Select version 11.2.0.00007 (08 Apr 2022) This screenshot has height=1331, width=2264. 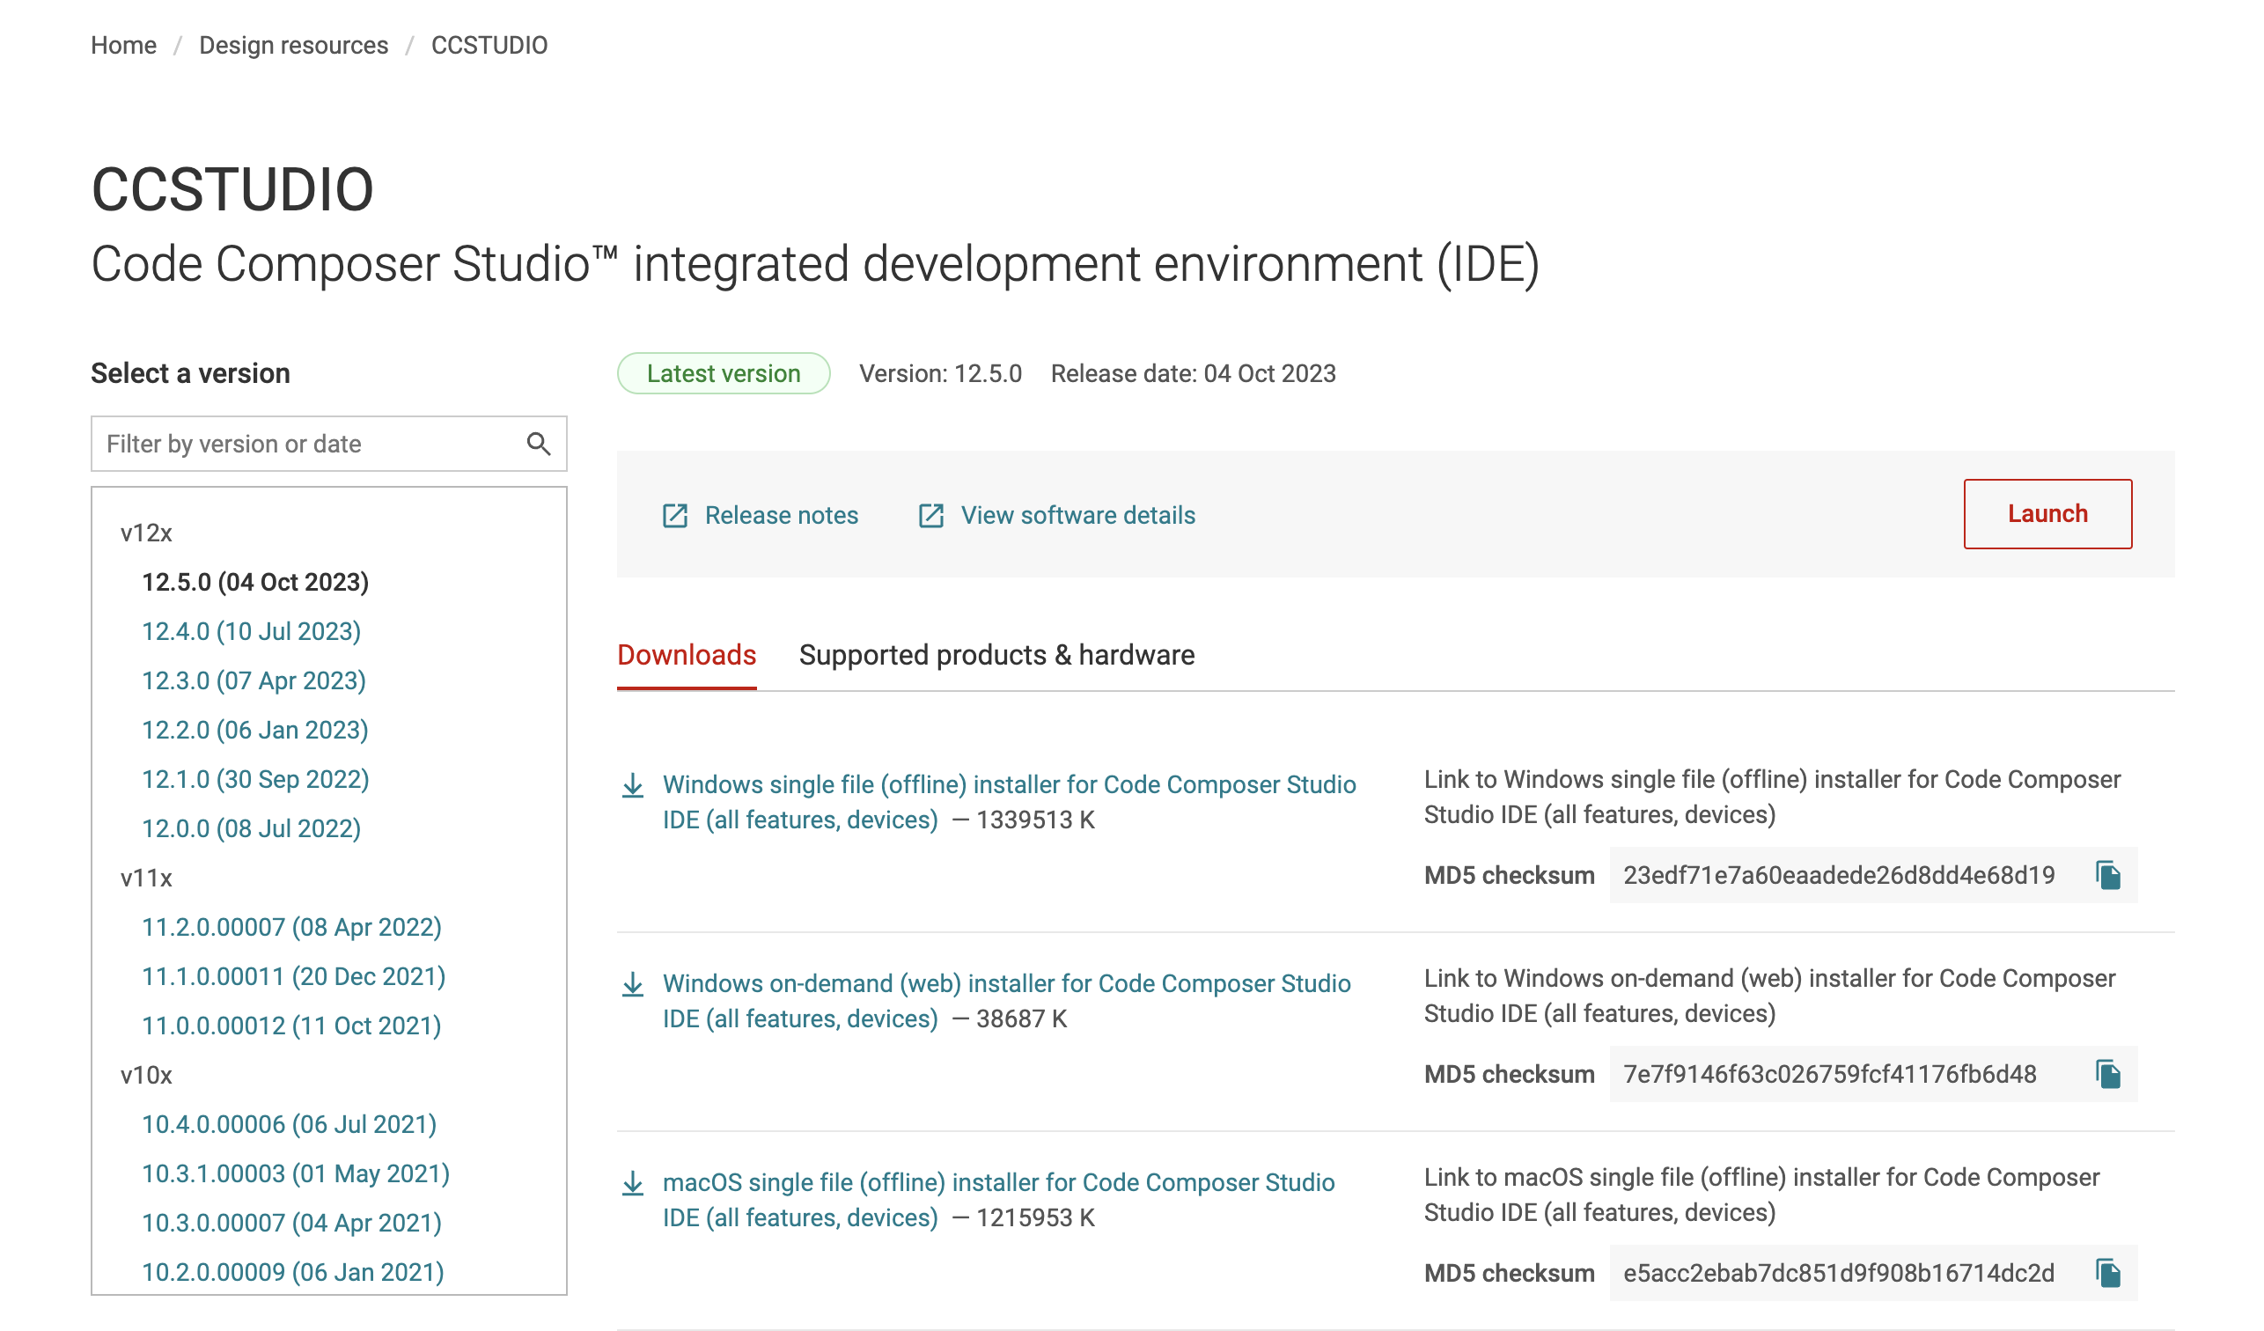coord(291,928)
